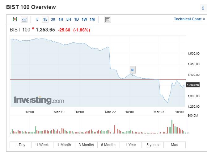Viewport: 207px width, 152px height.
Task: Switch to candlestick chart type
Action: [x=15, y=19]
